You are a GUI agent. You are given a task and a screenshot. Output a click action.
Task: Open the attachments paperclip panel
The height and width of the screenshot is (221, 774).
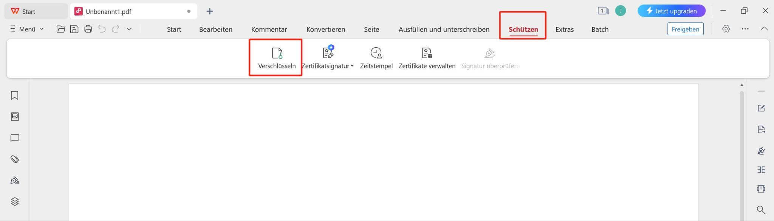15,159
